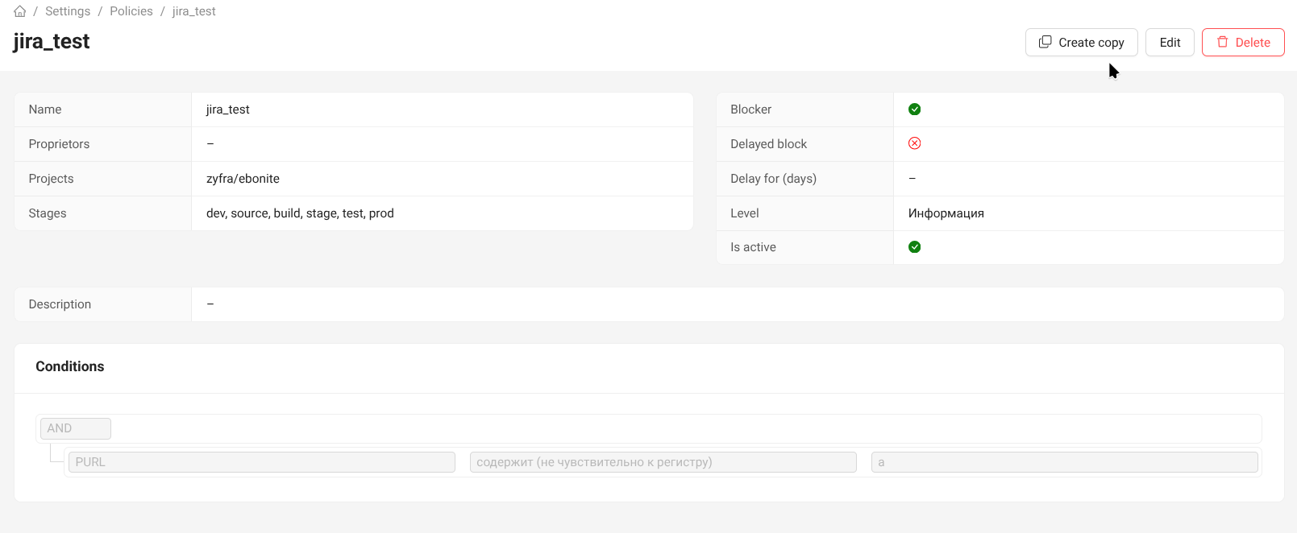Viewport: 1297px width, 533px height.
Task: Open the 'содержит' comparison operator dropdown
Action: click(663, 462)
